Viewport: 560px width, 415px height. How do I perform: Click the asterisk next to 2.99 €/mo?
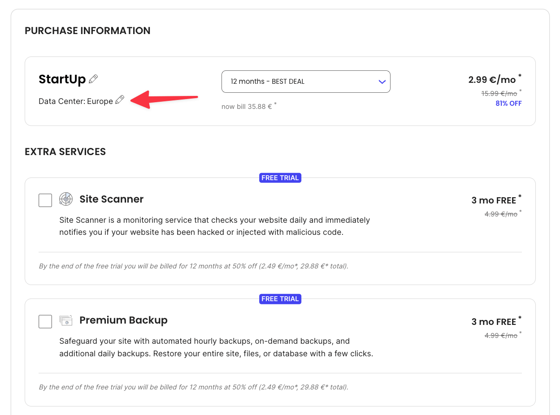(x=520, y=74)
